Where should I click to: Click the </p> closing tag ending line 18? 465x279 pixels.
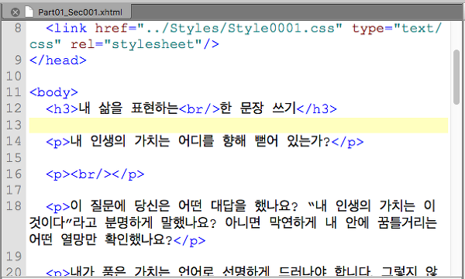(190, 240)
